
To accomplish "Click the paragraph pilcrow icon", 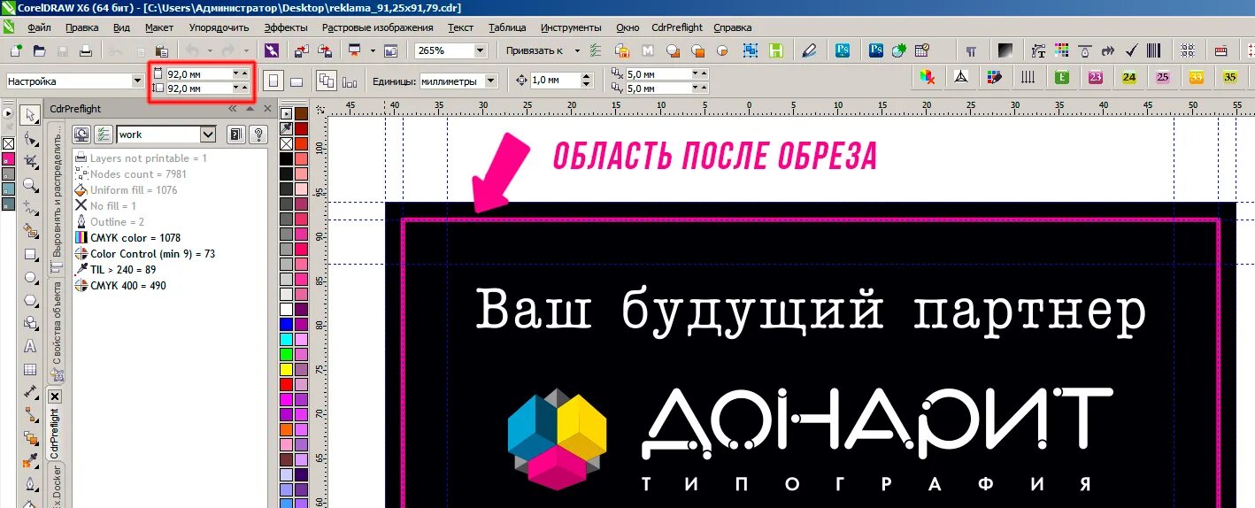I will 971,50.
